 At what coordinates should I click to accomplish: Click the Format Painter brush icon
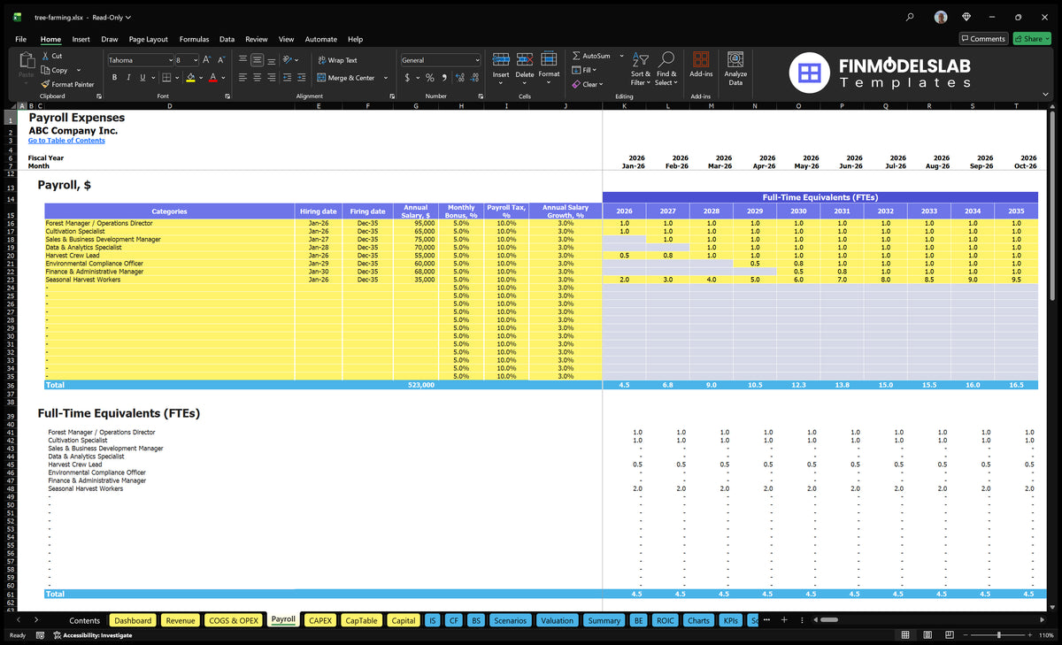point(45,84)
